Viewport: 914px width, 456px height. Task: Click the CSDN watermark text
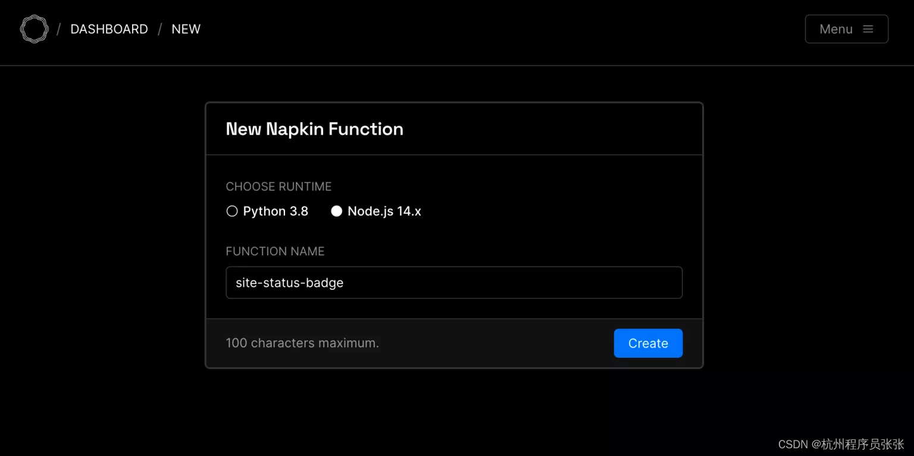coord(841,444)
